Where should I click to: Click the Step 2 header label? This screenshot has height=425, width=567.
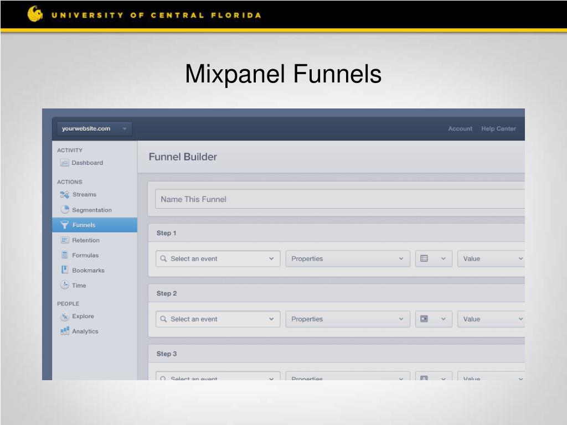click(166, 293)
